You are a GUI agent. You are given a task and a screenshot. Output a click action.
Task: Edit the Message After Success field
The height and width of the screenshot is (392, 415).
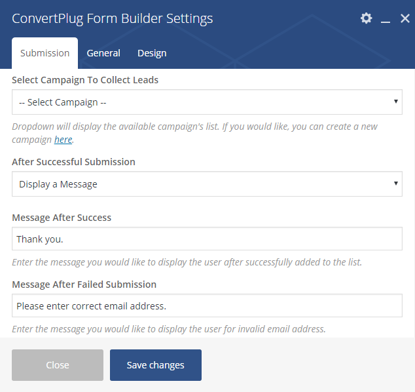207,239
